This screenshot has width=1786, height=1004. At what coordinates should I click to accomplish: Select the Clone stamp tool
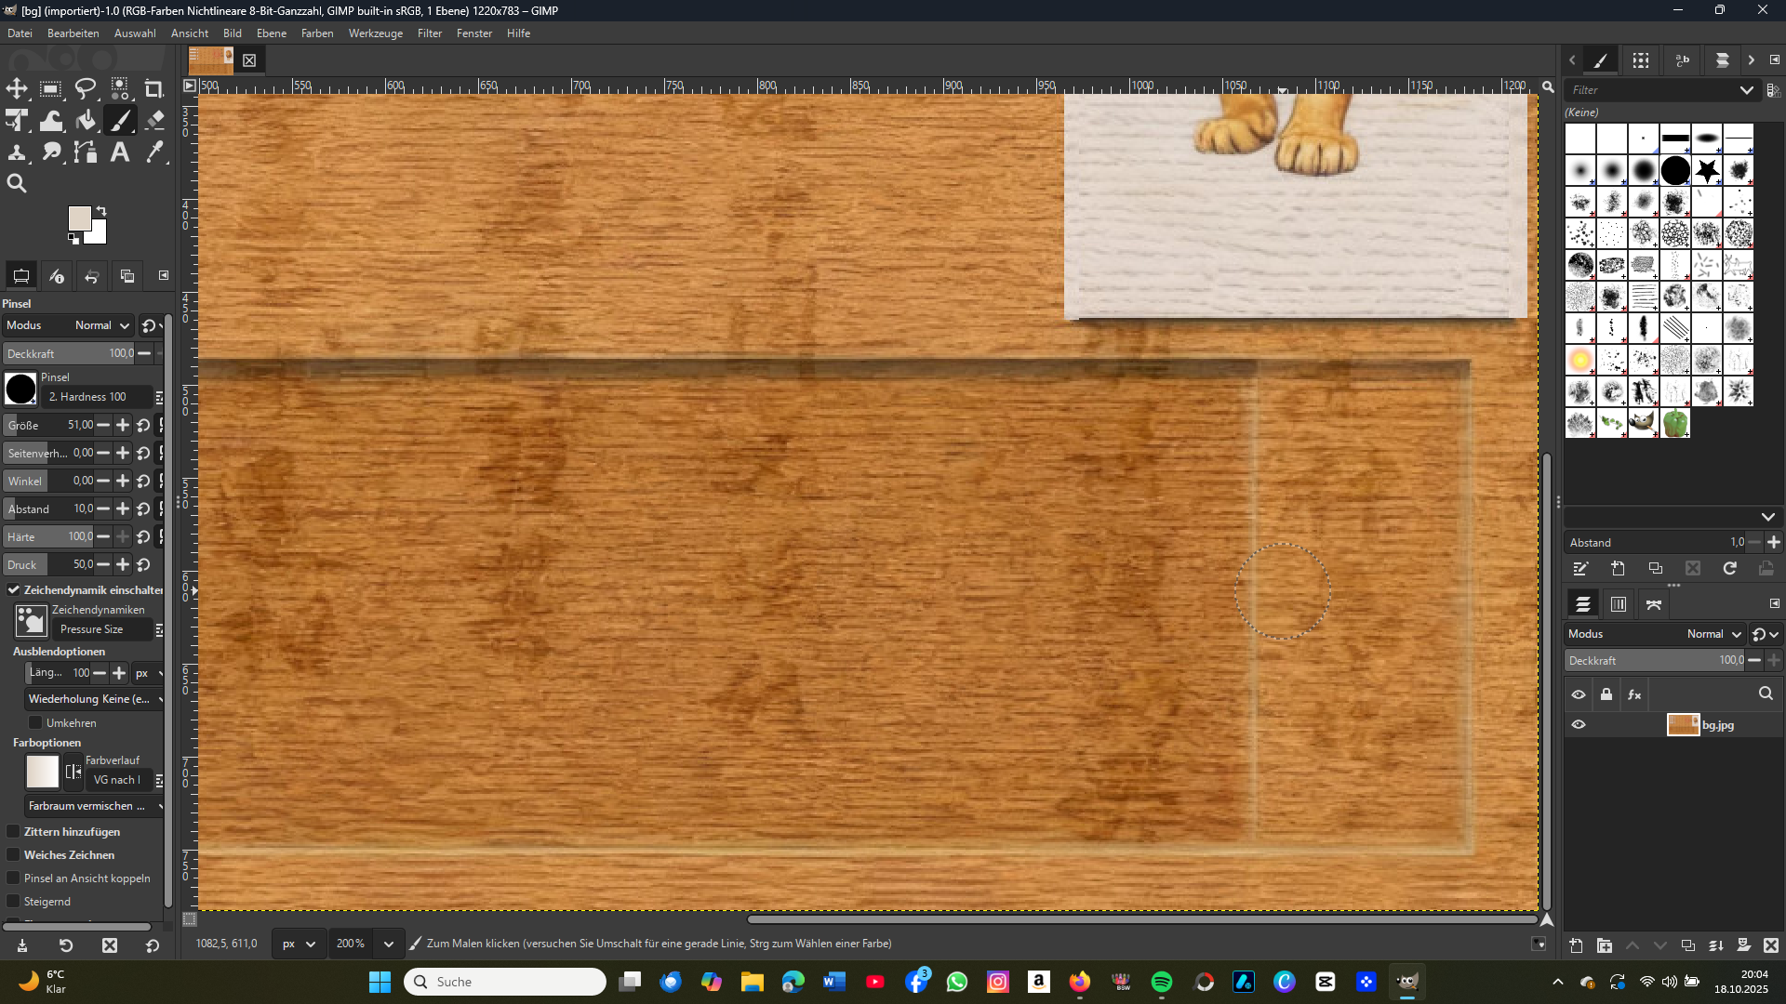[17, 152]
